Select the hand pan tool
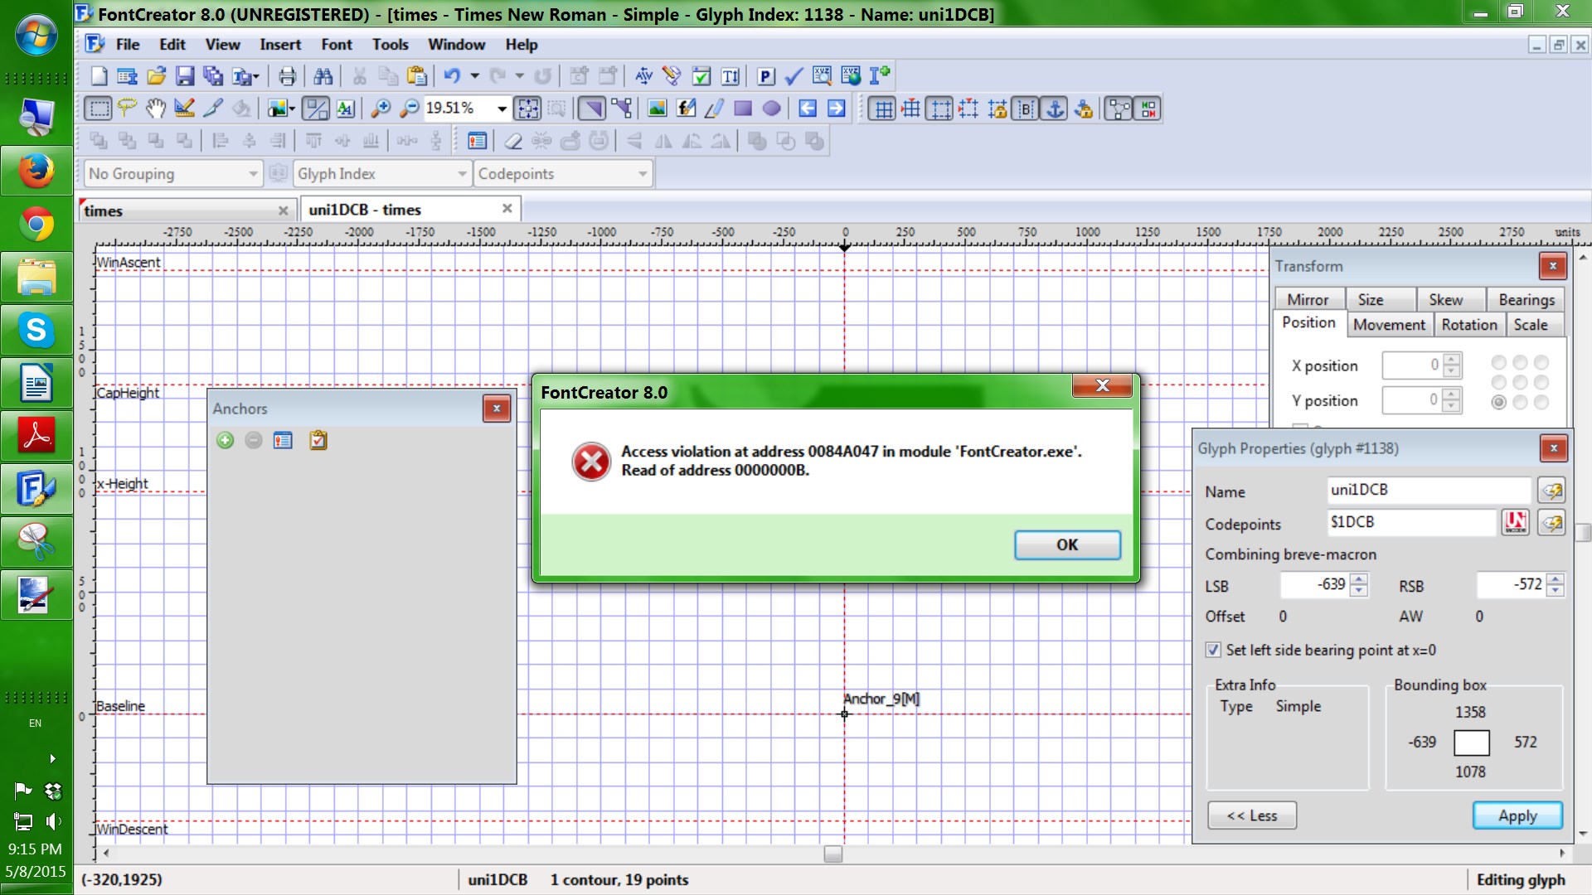1592x895 pixels. [x=156, y=109]
